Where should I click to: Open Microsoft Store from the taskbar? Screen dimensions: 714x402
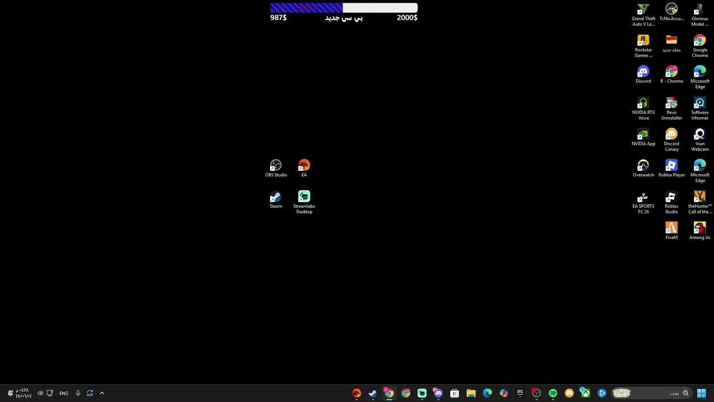point(455,393)
